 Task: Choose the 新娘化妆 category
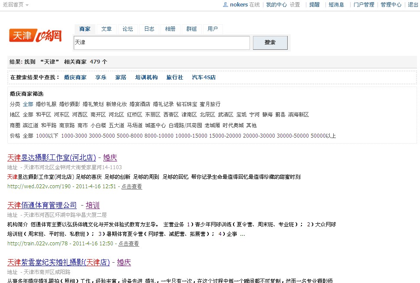coord(117,104)
